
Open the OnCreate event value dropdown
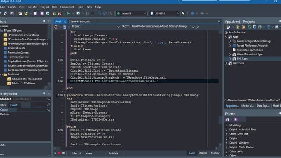[x=49, y=110]
